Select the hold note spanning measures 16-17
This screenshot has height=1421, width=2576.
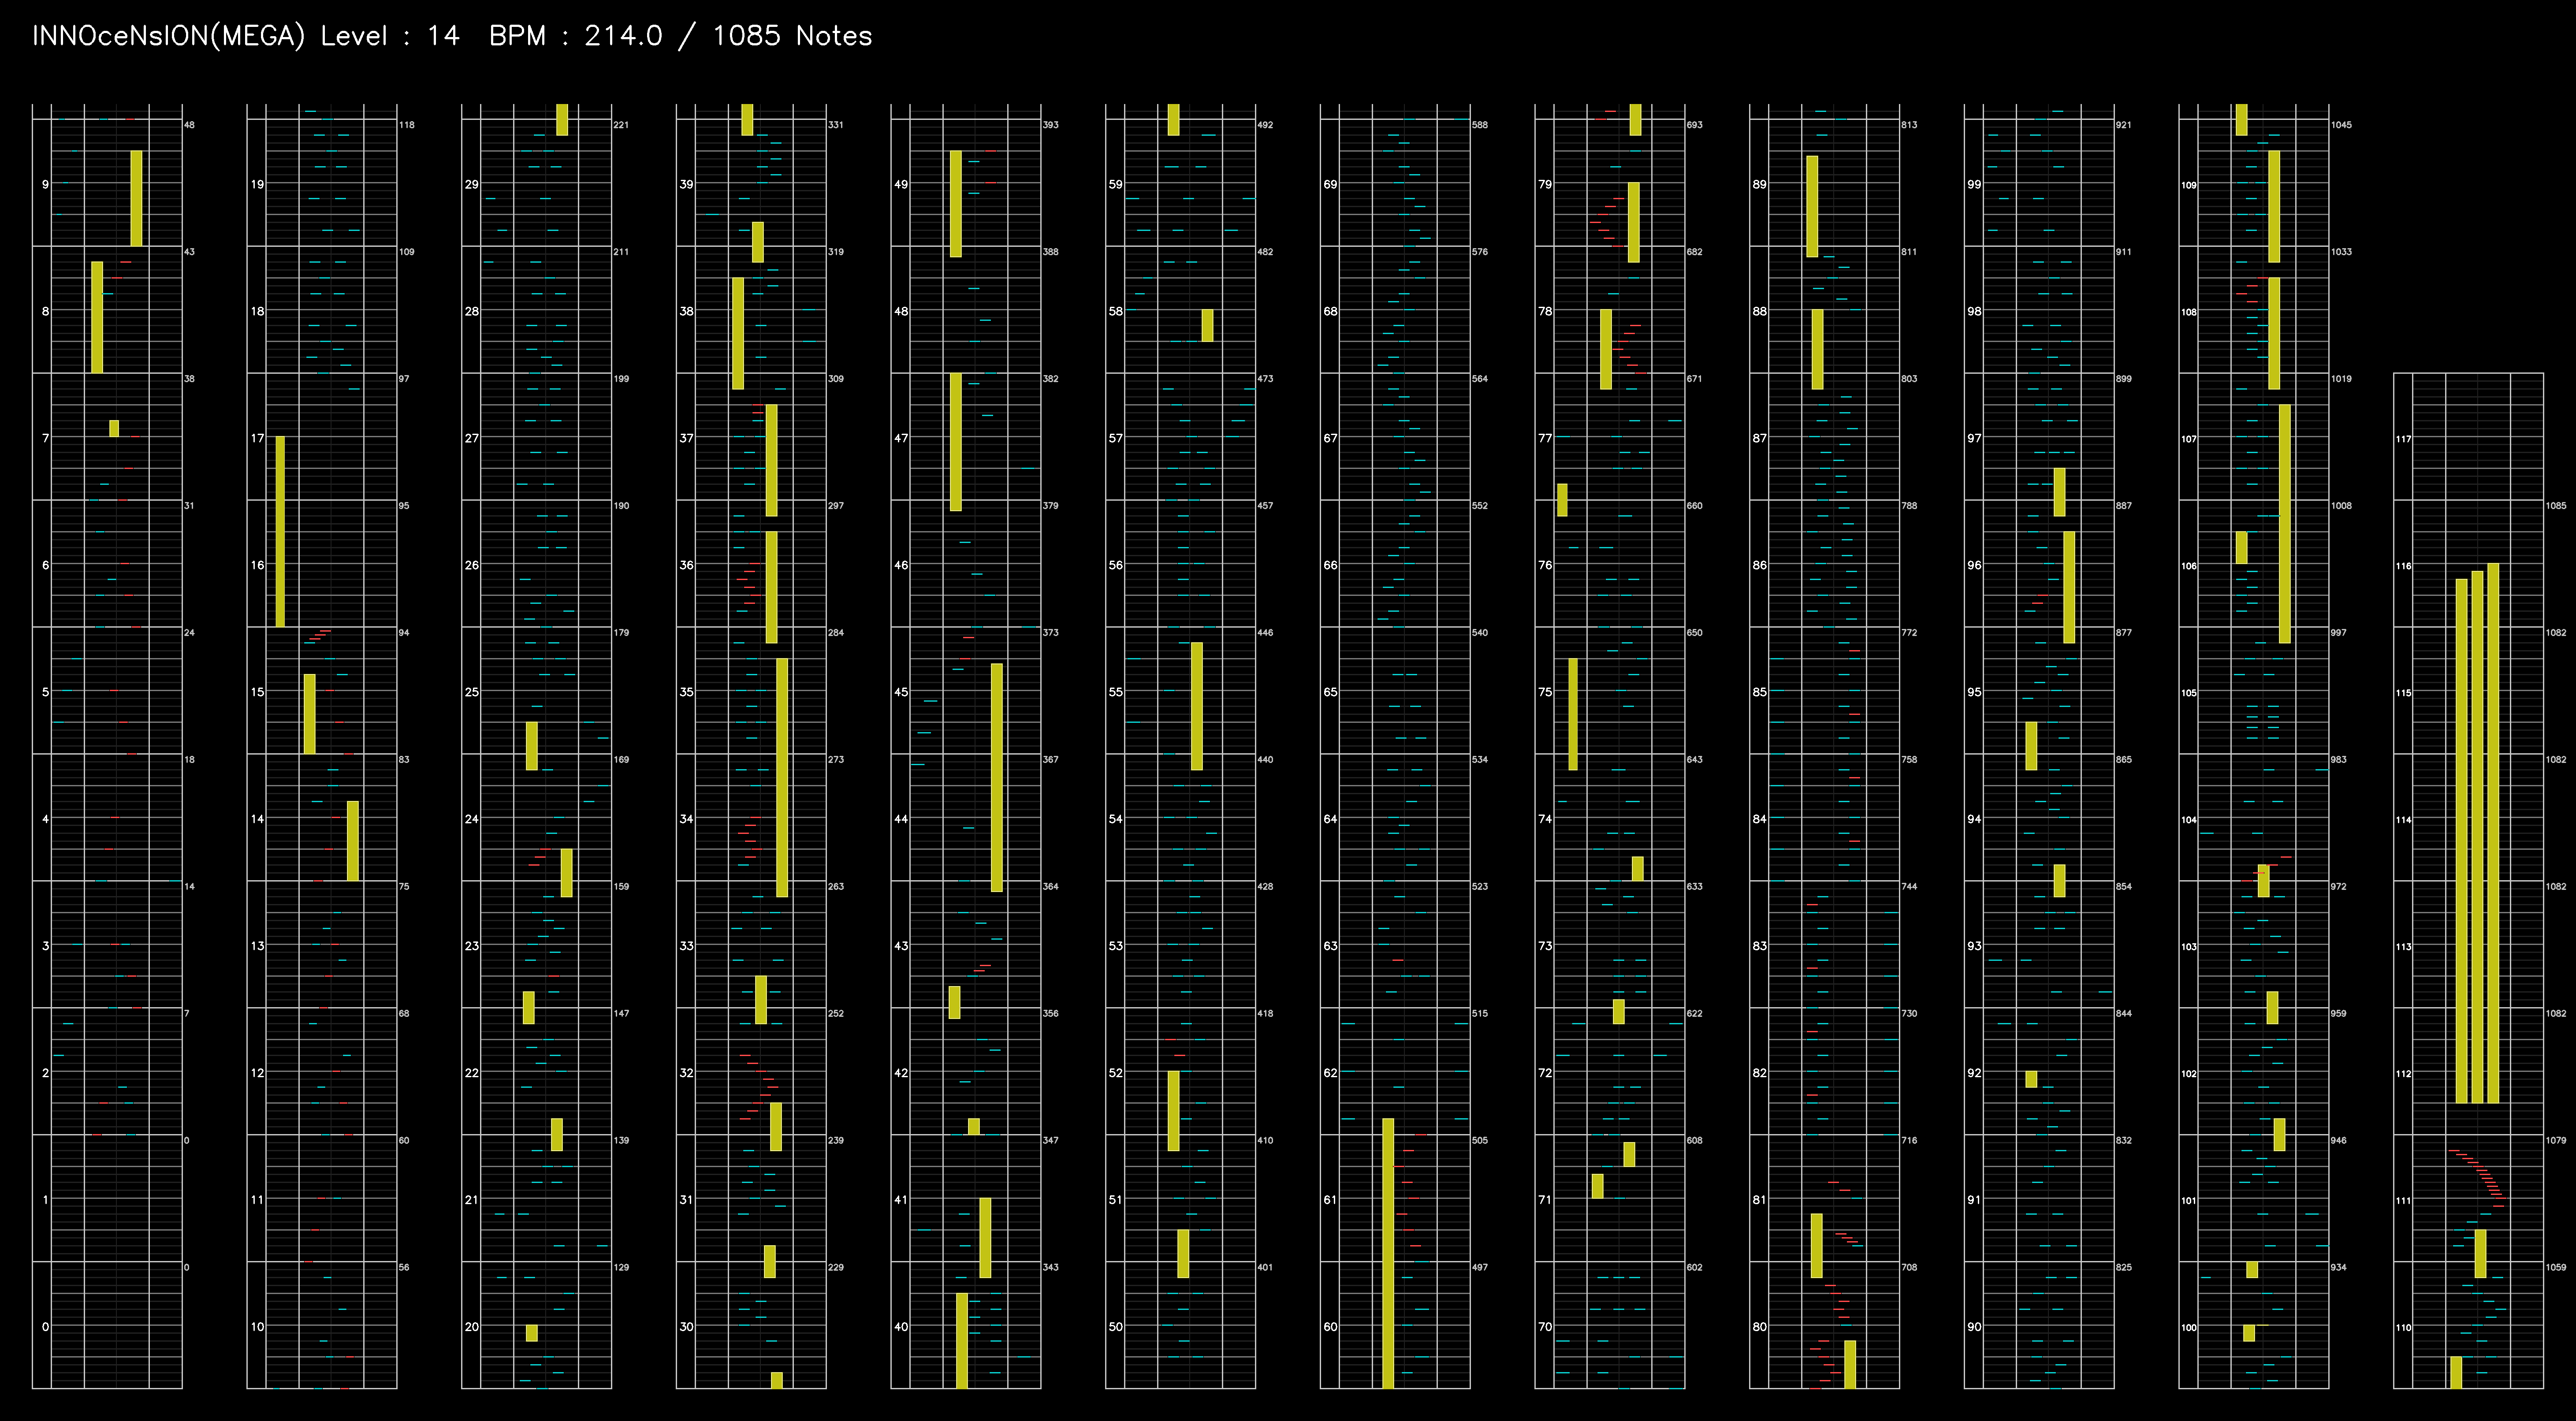click(x=280, y=531)
